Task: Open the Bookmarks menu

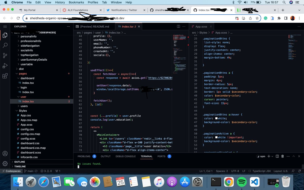Action: pos(76,2)
